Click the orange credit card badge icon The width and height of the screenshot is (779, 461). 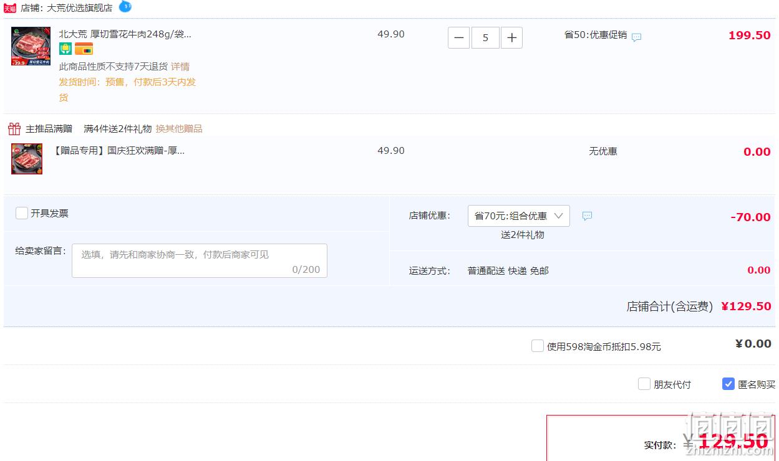coord(84,49)
